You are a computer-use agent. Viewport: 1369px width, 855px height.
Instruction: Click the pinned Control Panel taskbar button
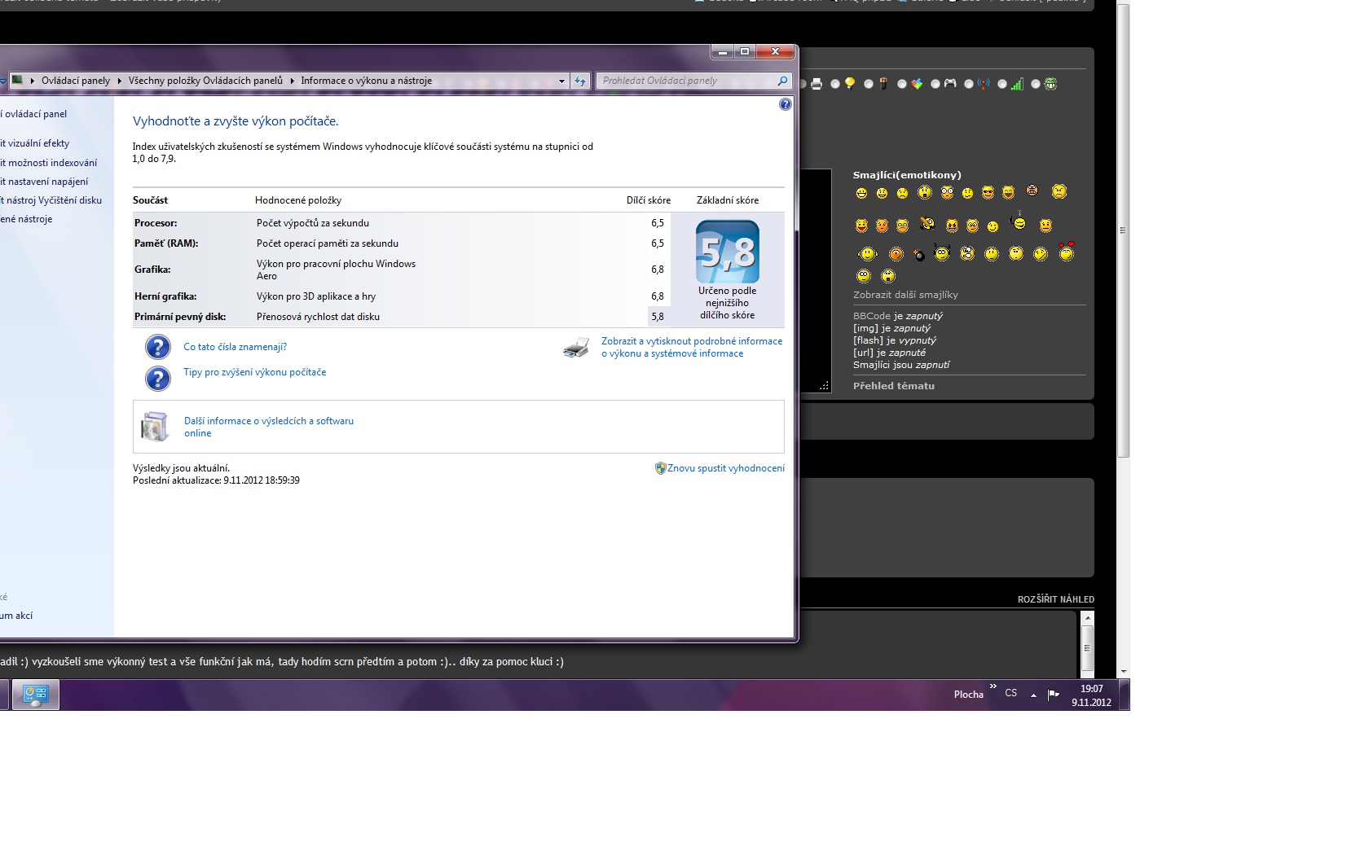(35, 695)
